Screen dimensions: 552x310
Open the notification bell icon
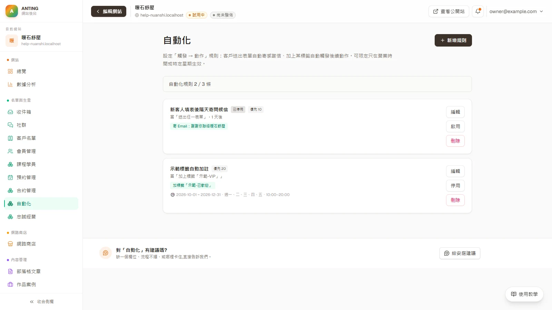(x=478, y=11)
